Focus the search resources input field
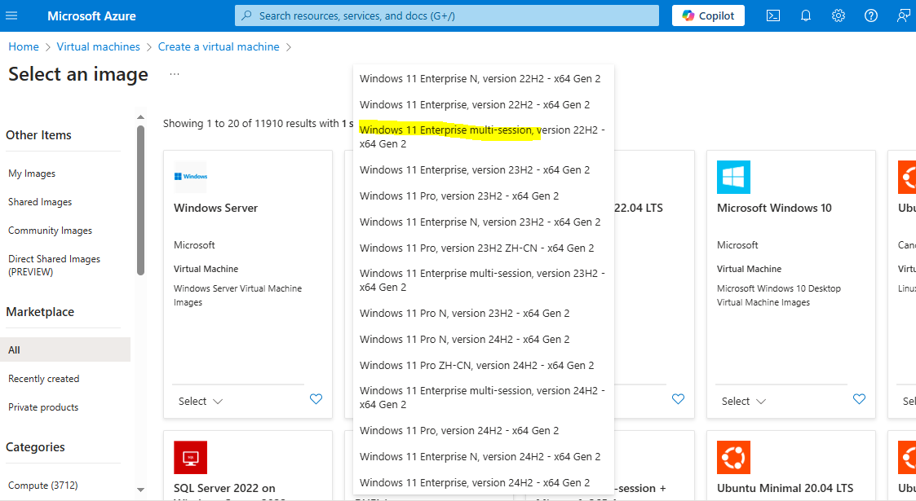The width and height of the screenshot is (916, 501). click(447, 15)
